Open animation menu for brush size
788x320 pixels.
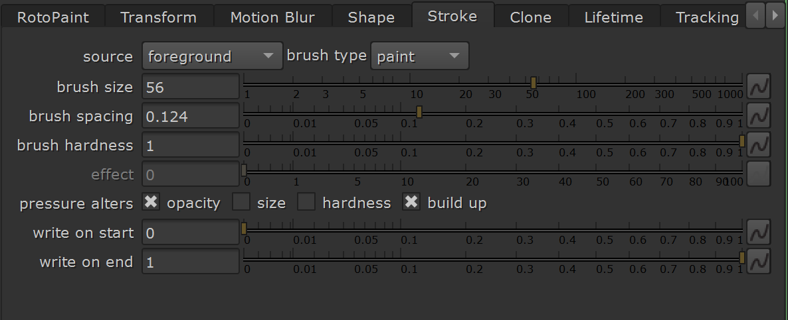tap(758, 87)
